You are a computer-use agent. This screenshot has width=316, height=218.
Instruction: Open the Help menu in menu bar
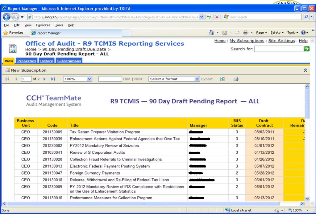[71, 25]
